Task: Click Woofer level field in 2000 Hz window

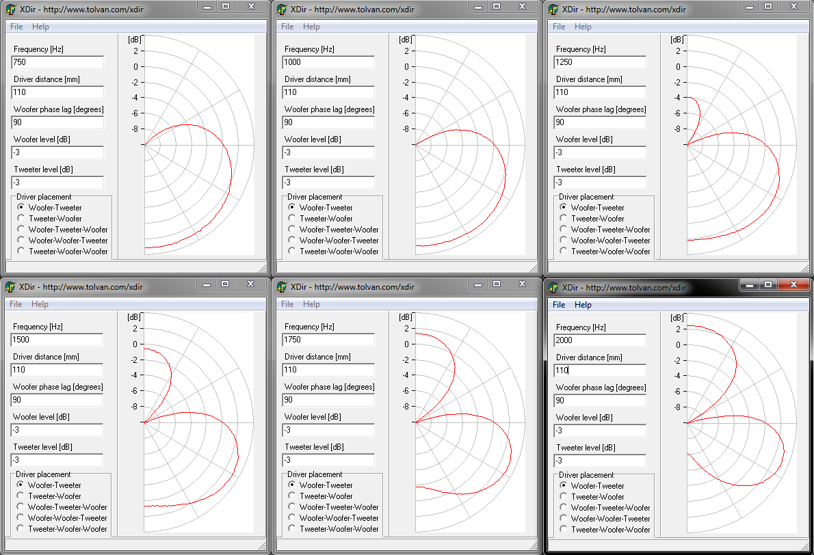Action: point(600,431)
